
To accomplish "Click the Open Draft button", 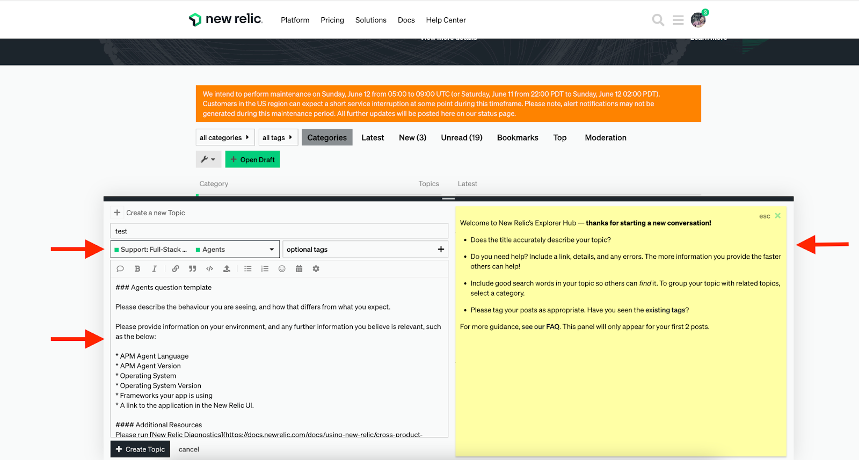I will [x=252, y=159].
